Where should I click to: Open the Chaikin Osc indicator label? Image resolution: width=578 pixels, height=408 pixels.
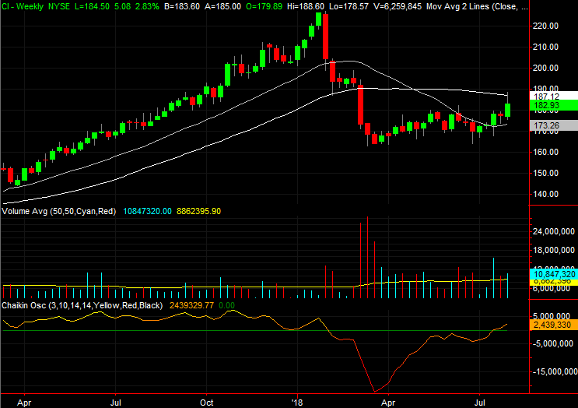coord(82,305)
